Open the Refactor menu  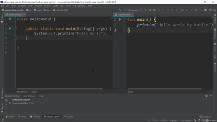coord(47,6)
